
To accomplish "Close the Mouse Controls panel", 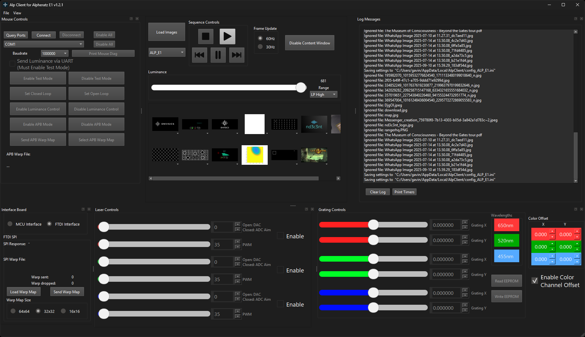I will tap(137, 19).
